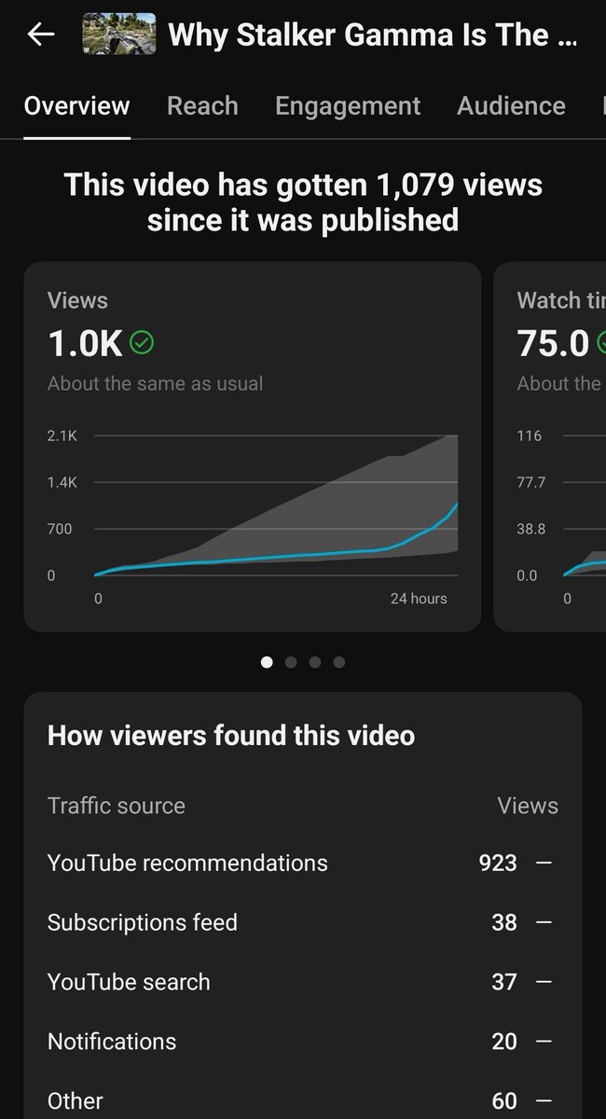Open Notifications traffic source row

point(303,1043)
